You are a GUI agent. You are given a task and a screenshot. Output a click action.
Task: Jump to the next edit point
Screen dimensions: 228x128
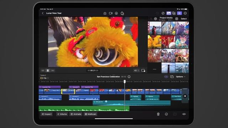pyautogui.click(x=53, y=70)
